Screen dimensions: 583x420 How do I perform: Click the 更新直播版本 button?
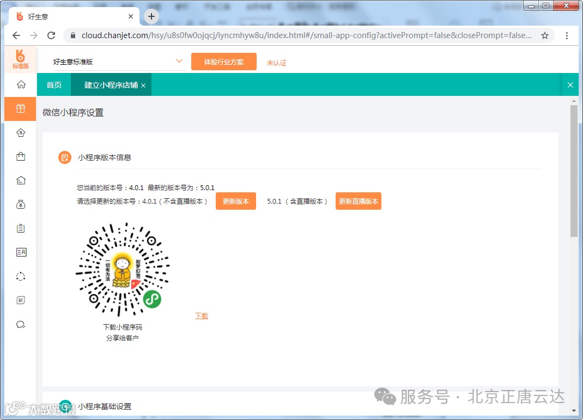[x=359, y=201]
